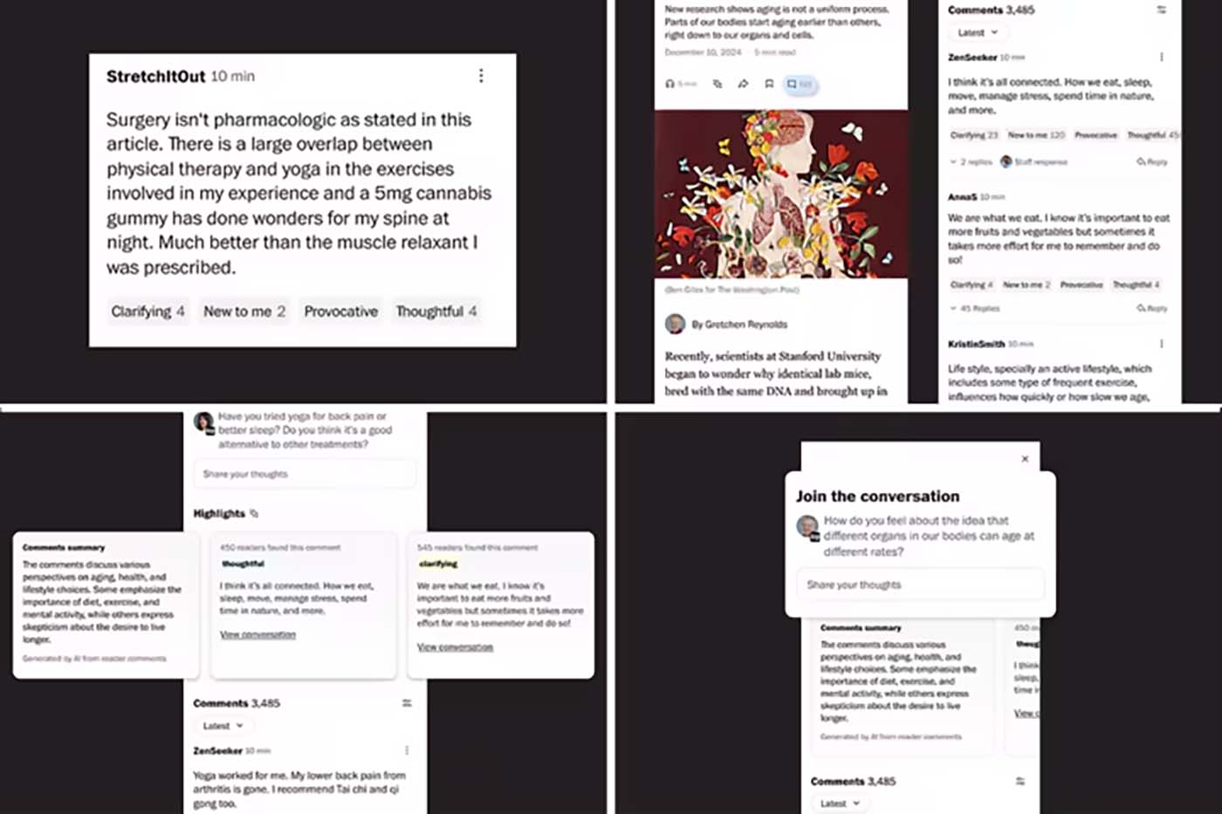Click the article's colorful body illustration
1222x814 pixels.
(781, 194)
